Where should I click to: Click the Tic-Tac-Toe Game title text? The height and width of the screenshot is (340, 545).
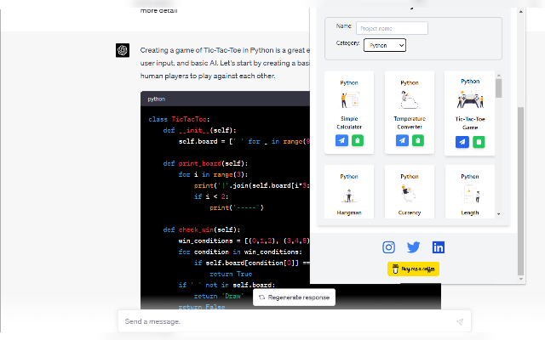[470, 123]
